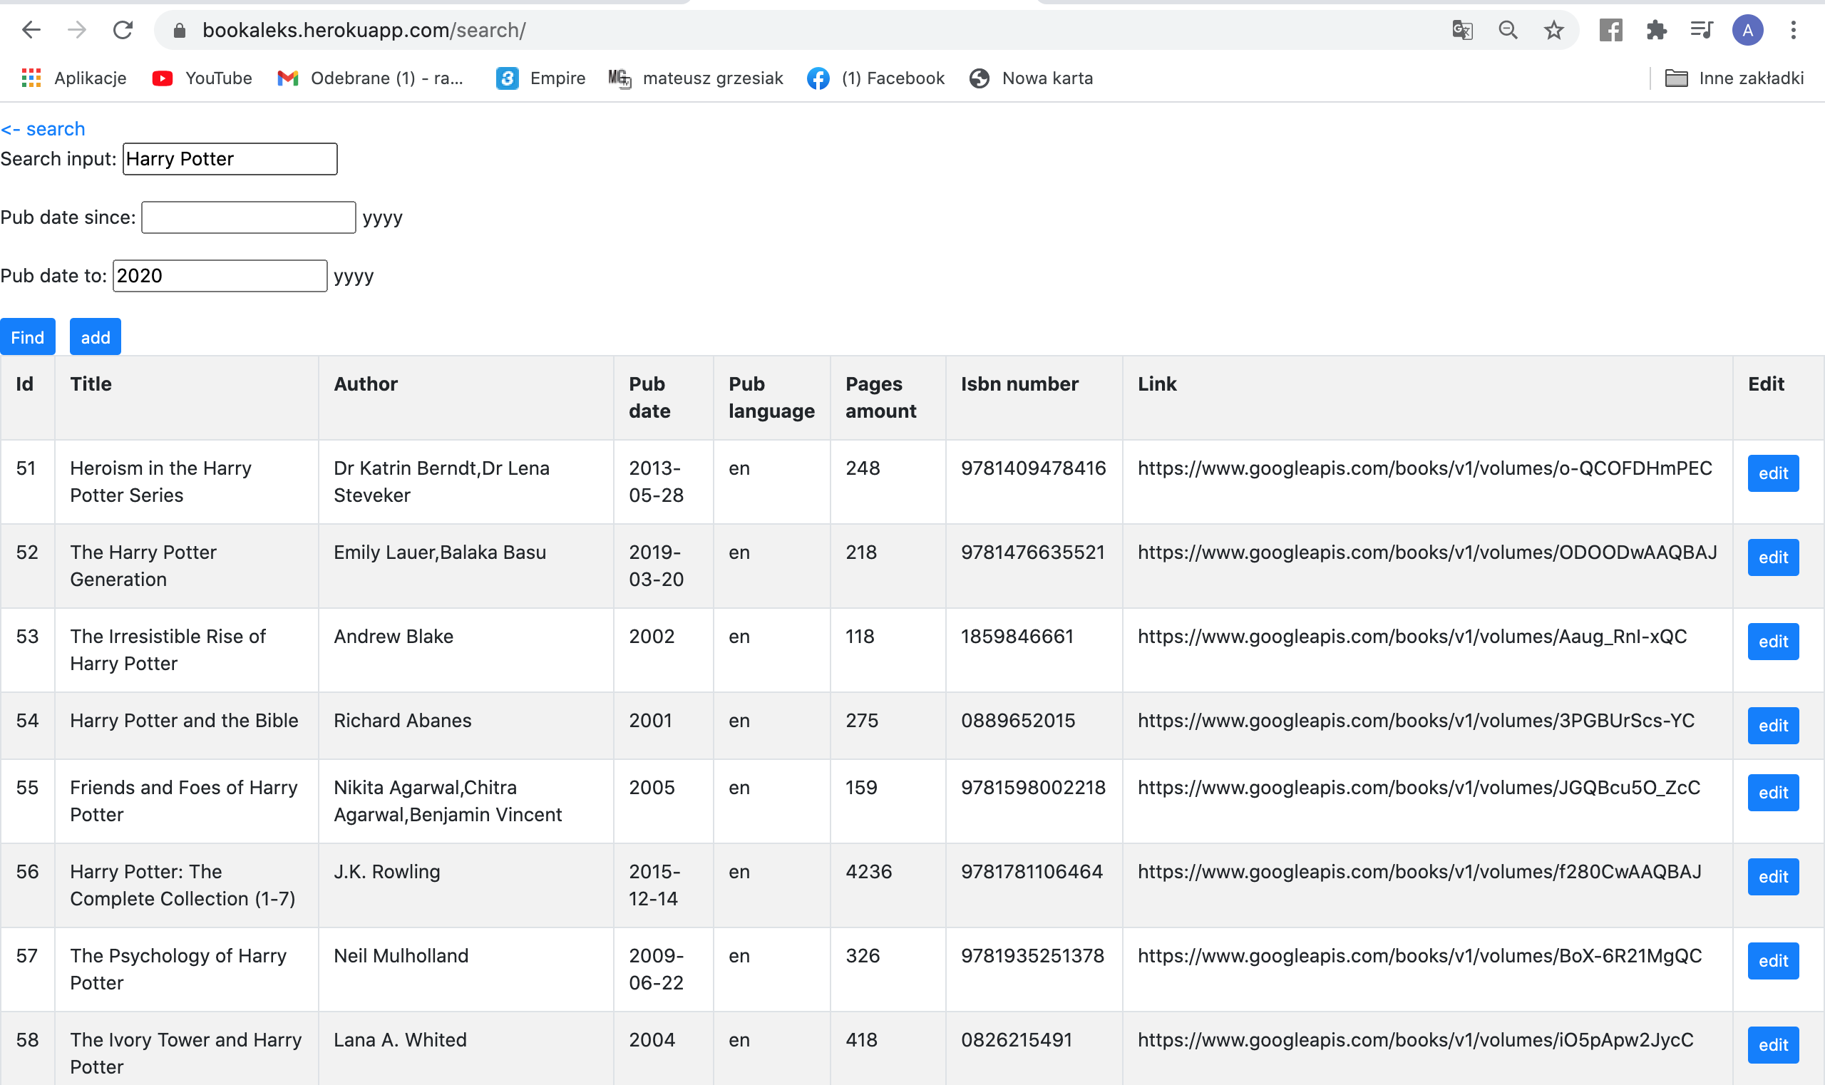Follow the '<- search' link
1825x1085 pixels.
coord(43,129)
